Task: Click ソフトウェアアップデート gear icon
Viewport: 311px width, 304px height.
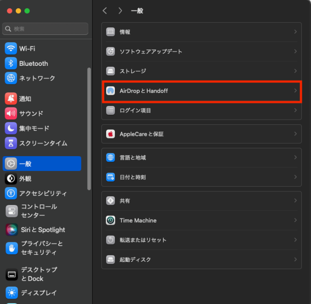Action: point(110,51)
